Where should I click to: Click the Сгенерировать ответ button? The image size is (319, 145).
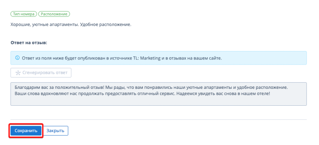(x=41, y=73)
